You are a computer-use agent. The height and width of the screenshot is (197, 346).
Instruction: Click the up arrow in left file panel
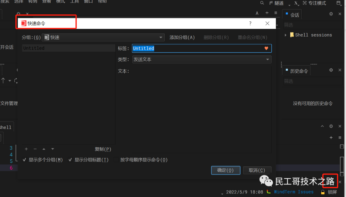pyautogui.click(x=3, y=81)
